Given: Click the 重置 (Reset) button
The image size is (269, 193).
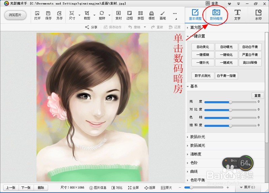Looking at the screenshot, I should (x=258, y=96).
